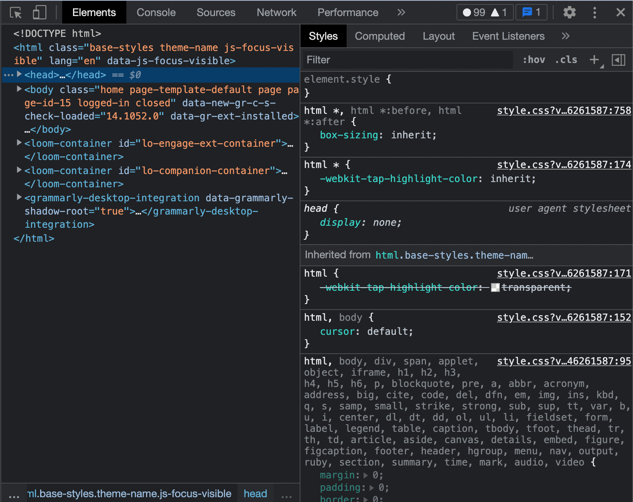
Task: Click the new style rule plus icon
Action: coord(594,60)
